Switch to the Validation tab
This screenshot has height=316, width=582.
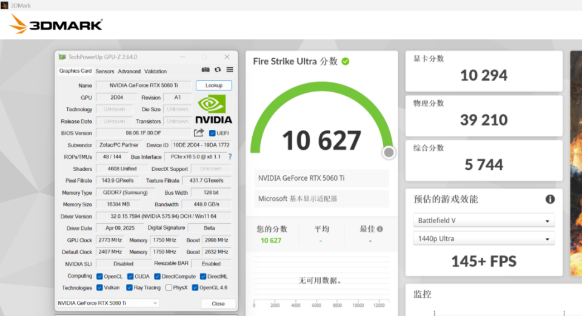[x=156, y=72]
